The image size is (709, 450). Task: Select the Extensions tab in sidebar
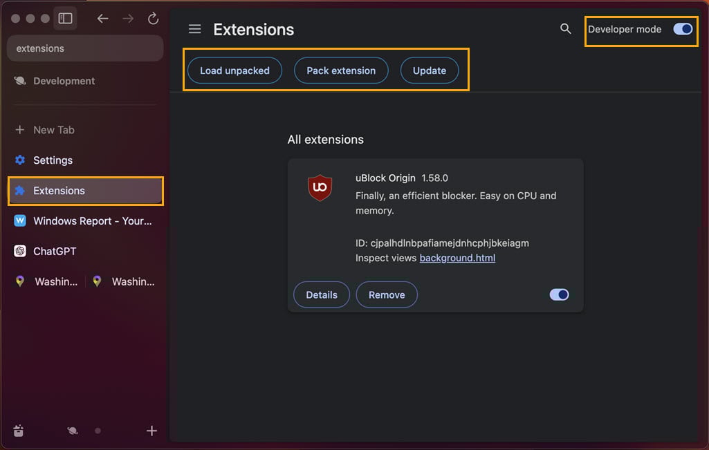tap(85, 191)
